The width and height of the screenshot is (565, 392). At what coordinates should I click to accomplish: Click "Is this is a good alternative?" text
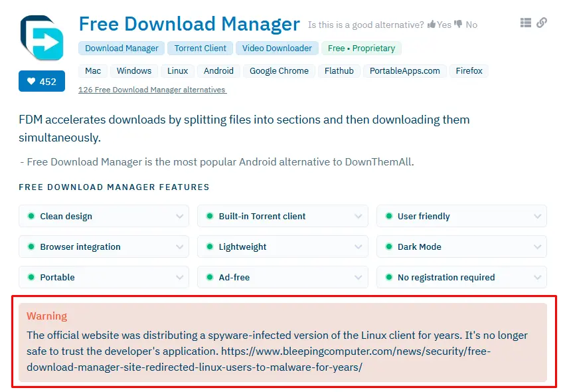pyautogui.click(x=366, y=25)
